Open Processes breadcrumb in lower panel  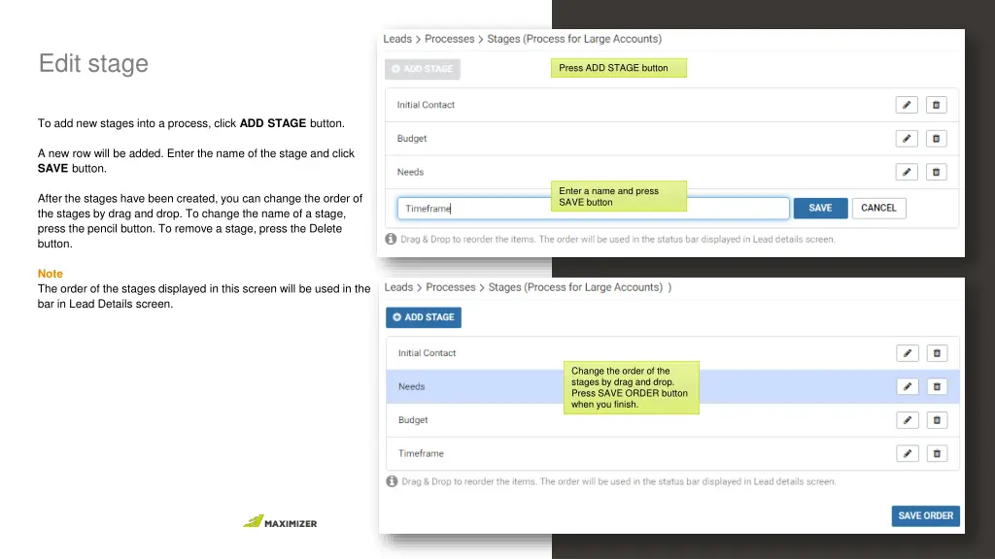[x=451, y=287]
